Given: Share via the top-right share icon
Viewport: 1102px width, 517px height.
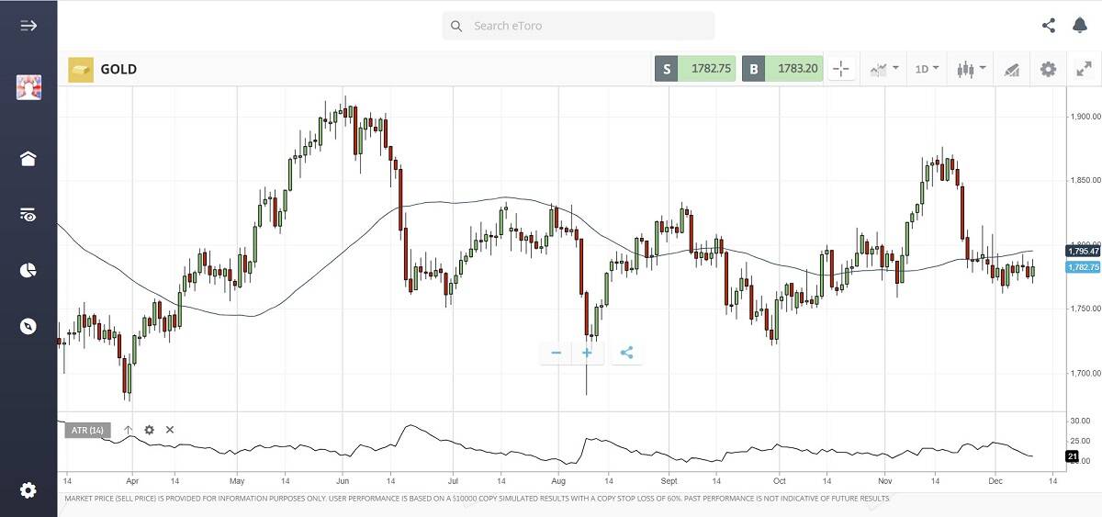Looking at the screenshot, I should [x=1049, y=26].
